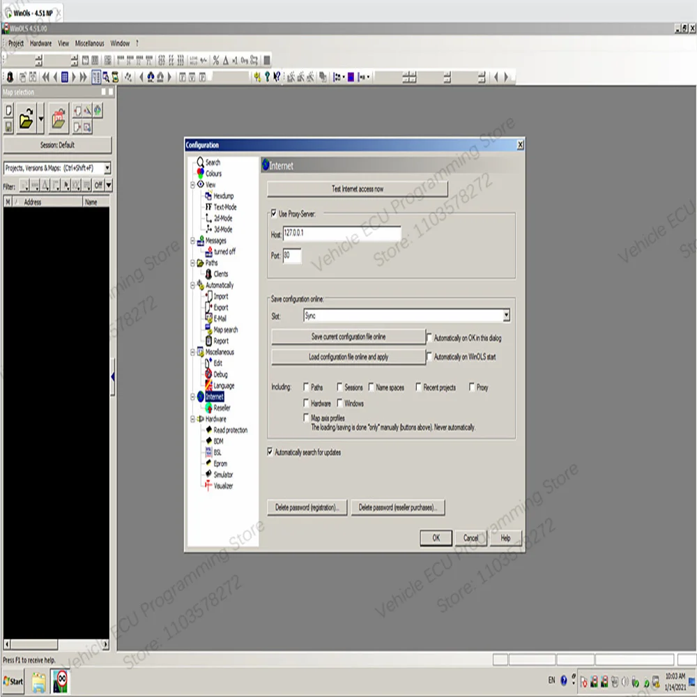Uncheck Automatically search for updates
Viewport: 697px width, 697px height.
[271, 452]
